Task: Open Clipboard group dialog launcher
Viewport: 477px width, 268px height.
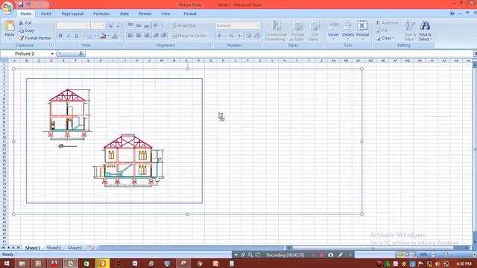Action: 51,45
